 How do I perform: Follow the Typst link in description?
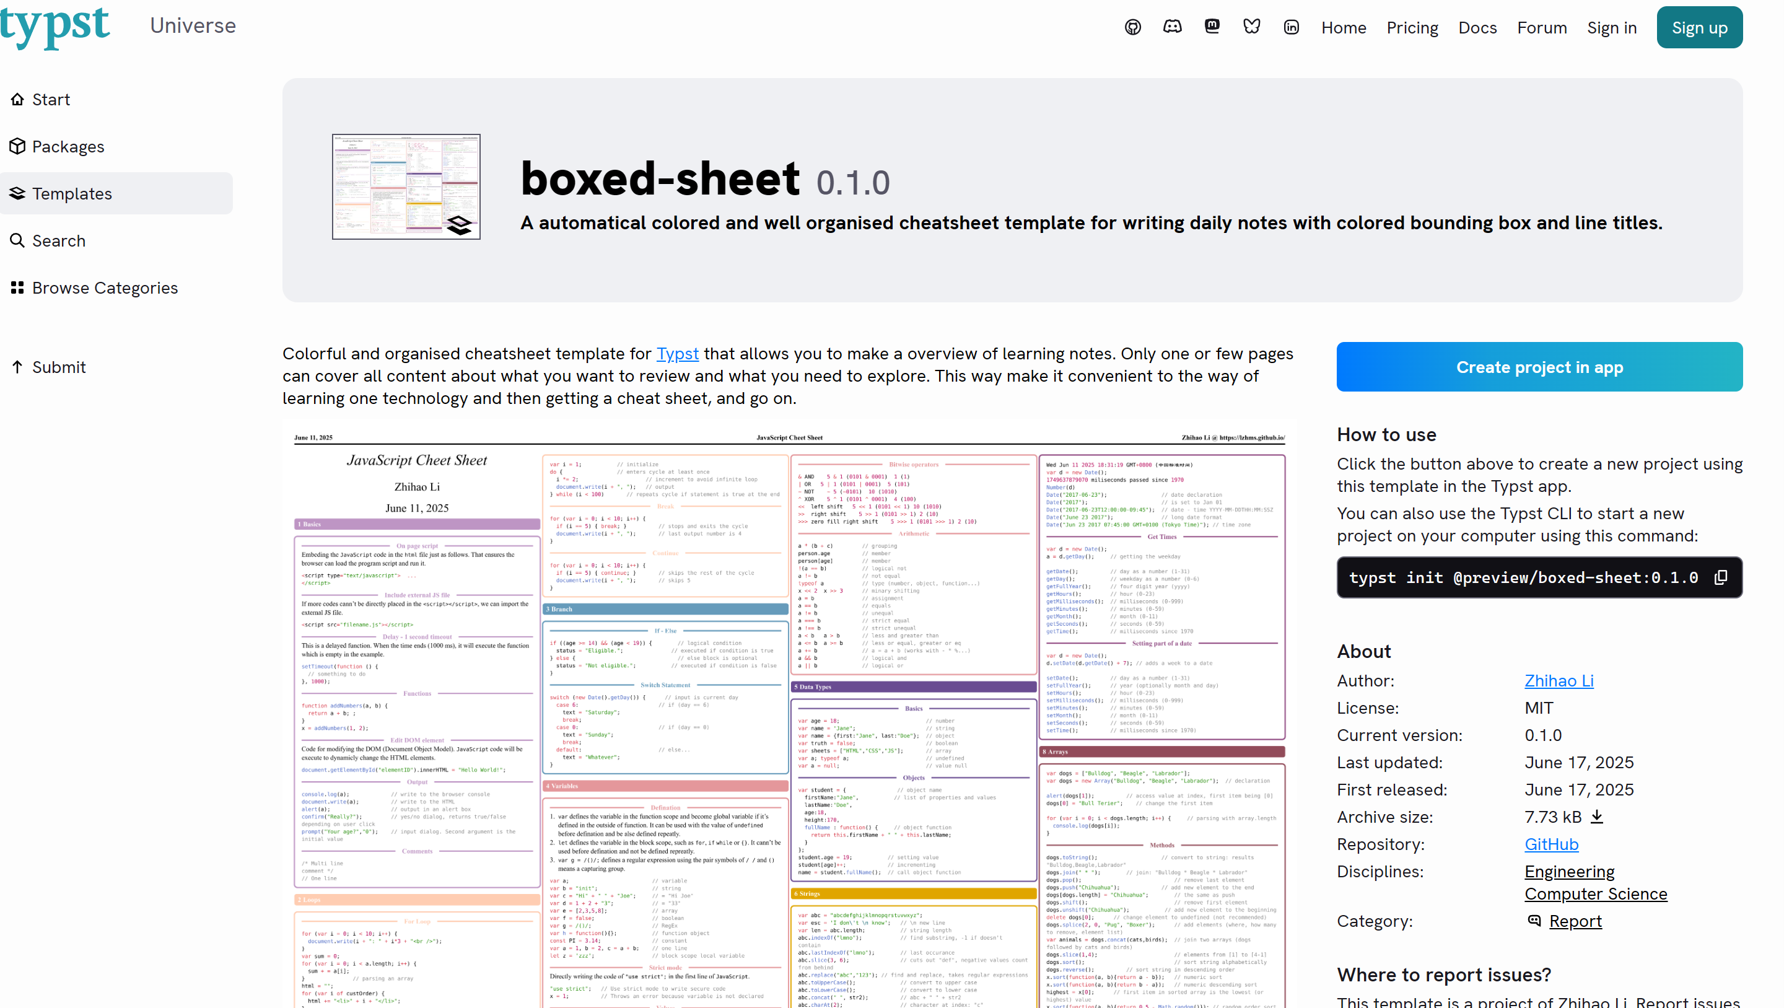(x=676, y=353)
